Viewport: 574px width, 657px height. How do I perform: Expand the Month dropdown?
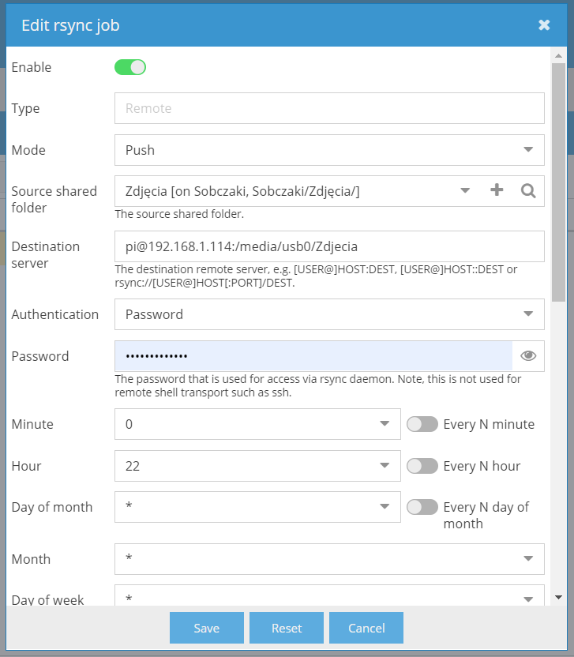[x=329, y=559]
